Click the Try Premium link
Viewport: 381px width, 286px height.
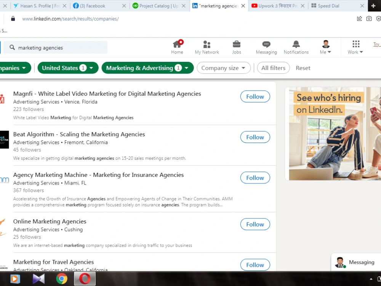pos(377,45)
